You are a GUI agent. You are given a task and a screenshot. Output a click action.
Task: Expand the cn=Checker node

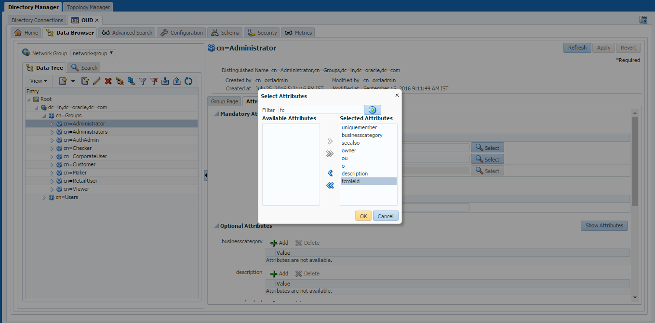click(52, 149)
